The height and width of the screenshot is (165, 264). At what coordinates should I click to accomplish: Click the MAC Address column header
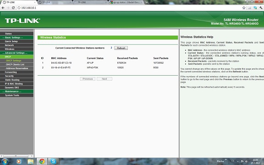click(59, 58)
